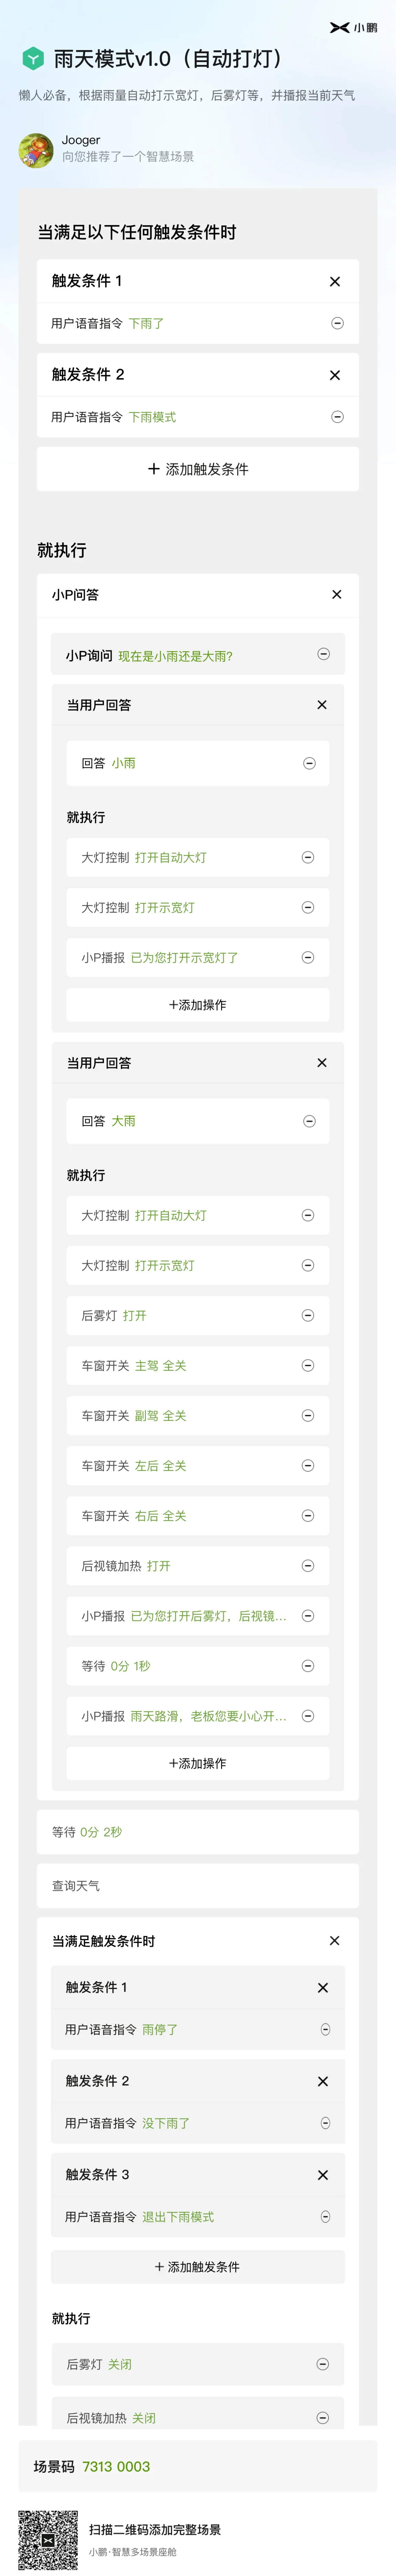Remove the 下雨了 voice command
Screen dimensions: 396x2576
pos(337,323)
